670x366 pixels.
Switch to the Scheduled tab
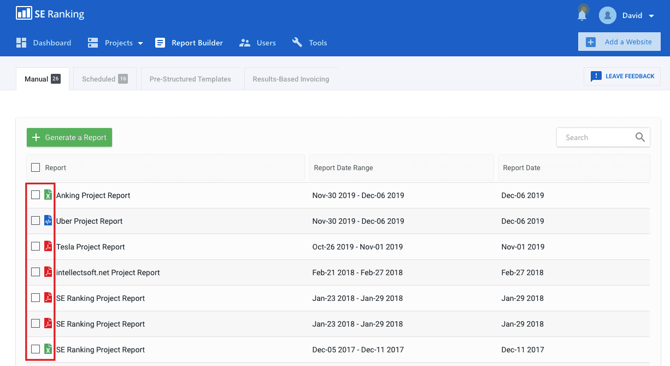104,79
